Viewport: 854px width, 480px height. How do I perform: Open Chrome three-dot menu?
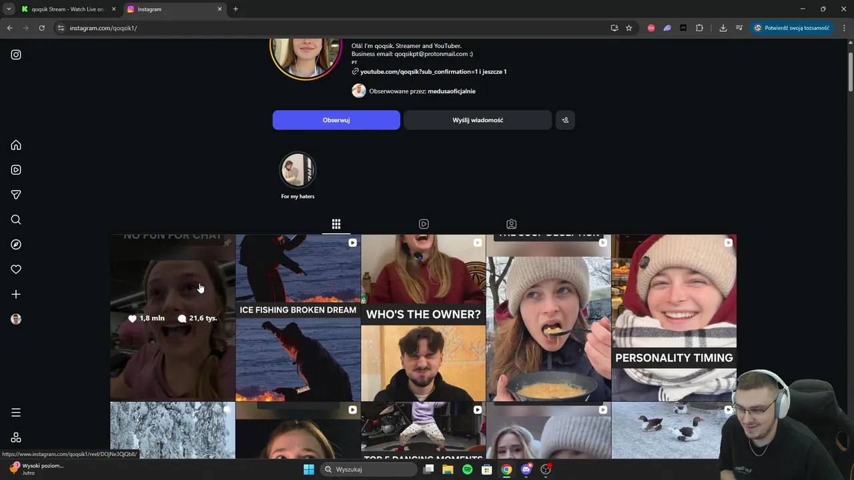(x=845, y=28)
